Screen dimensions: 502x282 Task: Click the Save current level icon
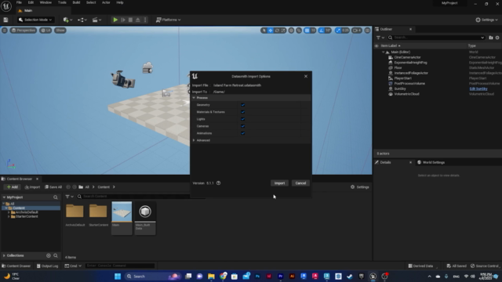[5, 20]
